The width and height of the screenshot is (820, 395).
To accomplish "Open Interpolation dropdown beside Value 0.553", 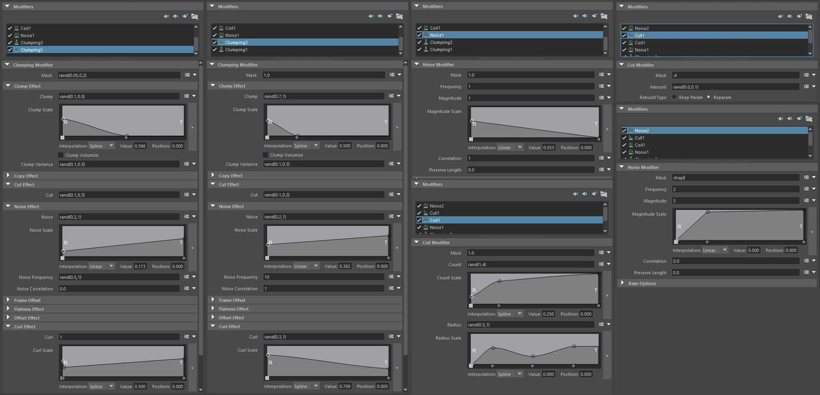I will coord(510,148).
